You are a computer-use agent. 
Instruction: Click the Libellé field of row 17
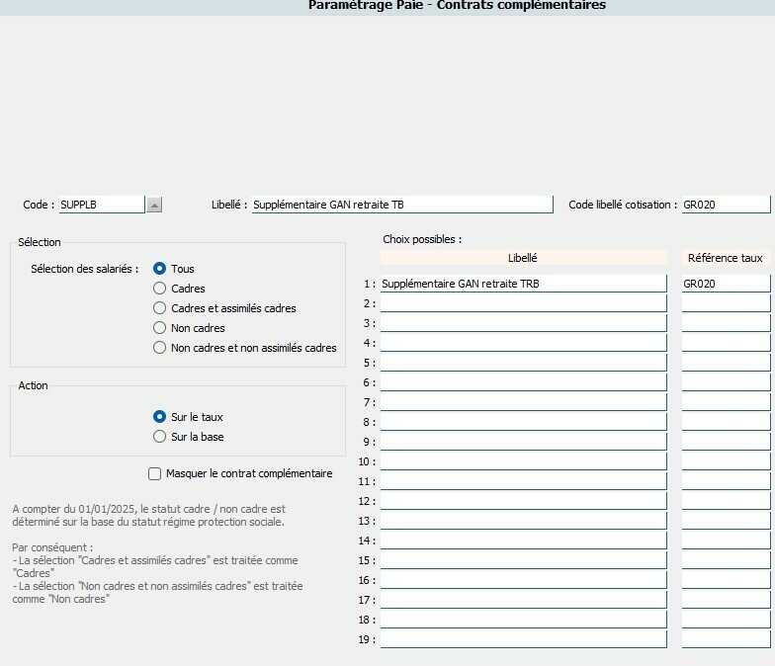click(524, 600)
